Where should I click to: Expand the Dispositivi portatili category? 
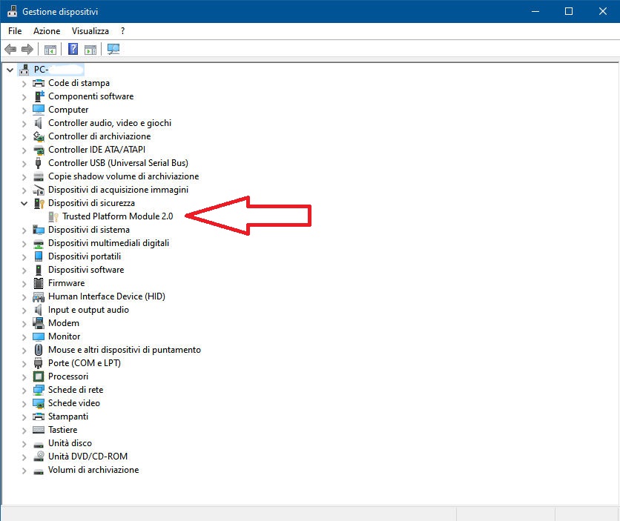coord(24,257)
